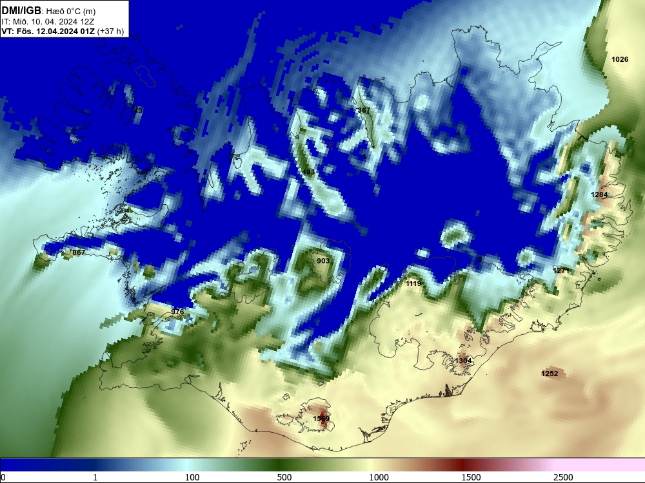The width and height of the screenshot is (645, 483).
Task: Click the 903 map value label
Action: pos(323,261)
